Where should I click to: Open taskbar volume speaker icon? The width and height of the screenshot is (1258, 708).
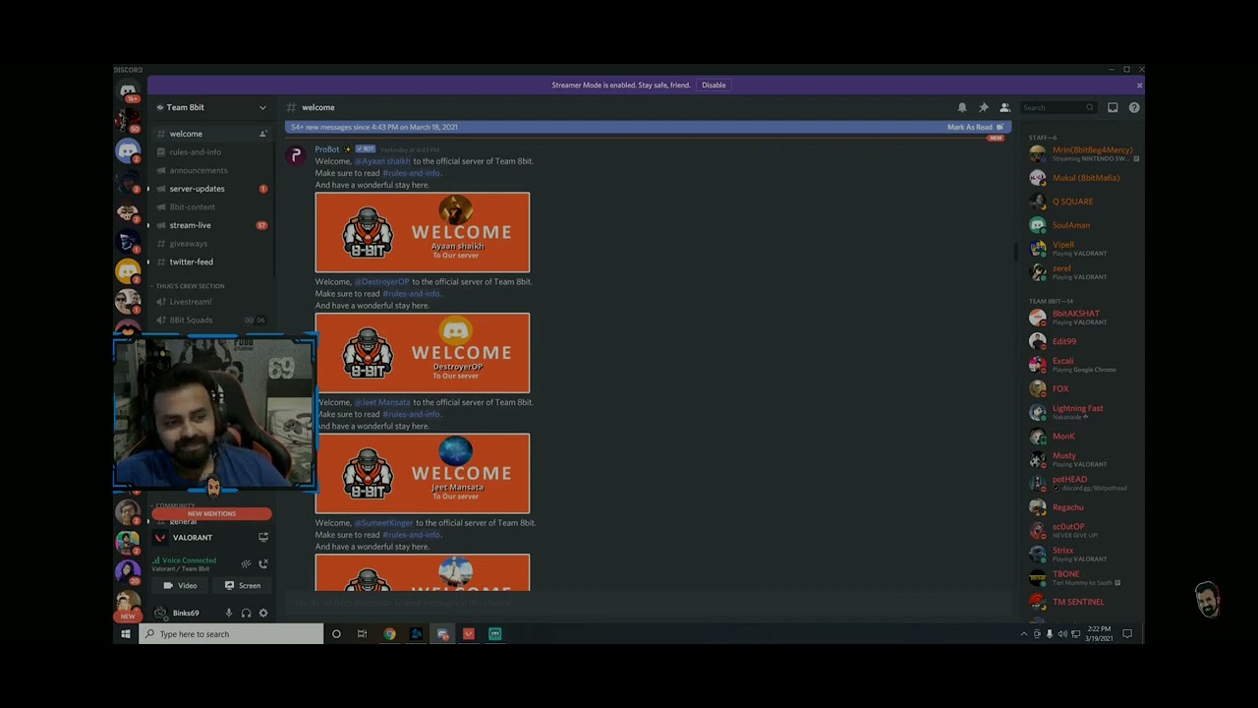tap(1062, 634)
